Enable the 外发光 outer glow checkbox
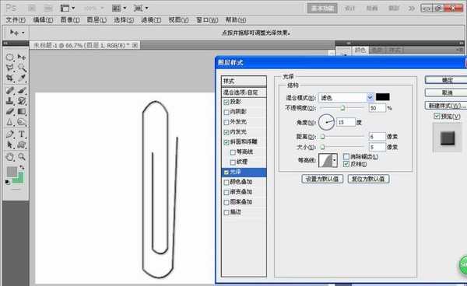Image resolution: width=467 pixels, height=286 pixels. click(226, 122)
